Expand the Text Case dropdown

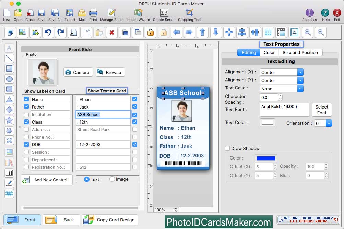point(300,89)
